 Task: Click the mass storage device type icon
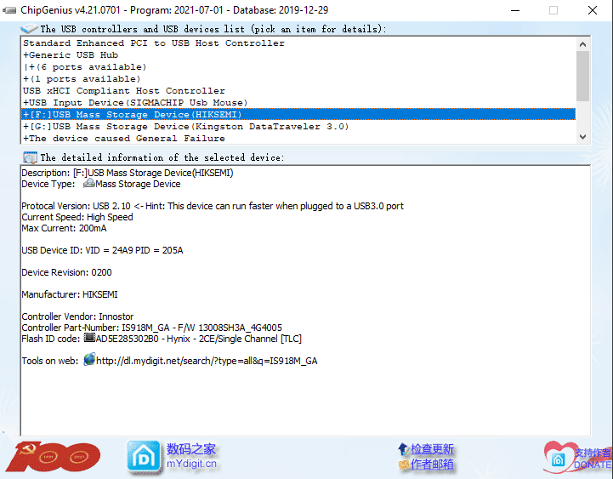[x=88, y=183]
